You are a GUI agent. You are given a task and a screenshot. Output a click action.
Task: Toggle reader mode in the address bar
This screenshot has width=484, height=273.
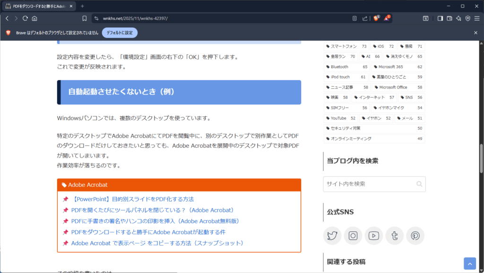[354, 18]
